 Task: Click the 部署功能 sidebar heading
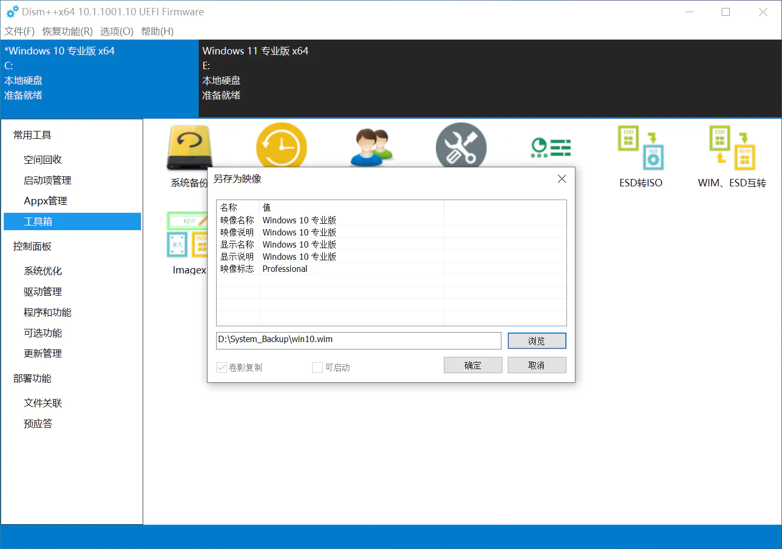(32, 378)
